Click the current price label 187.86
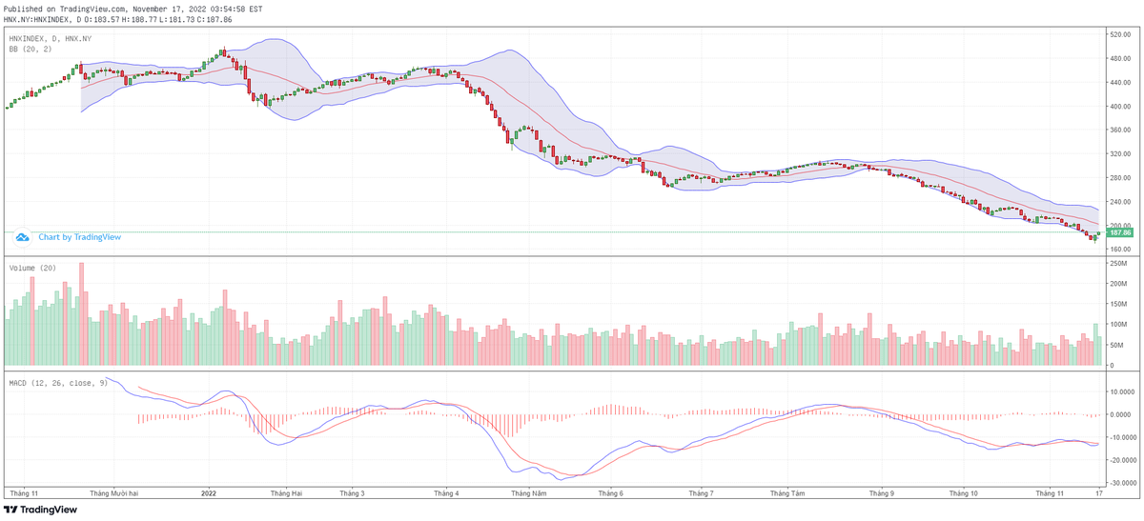The height and width of the screenshot is (521, 1144). point(1119,232)
